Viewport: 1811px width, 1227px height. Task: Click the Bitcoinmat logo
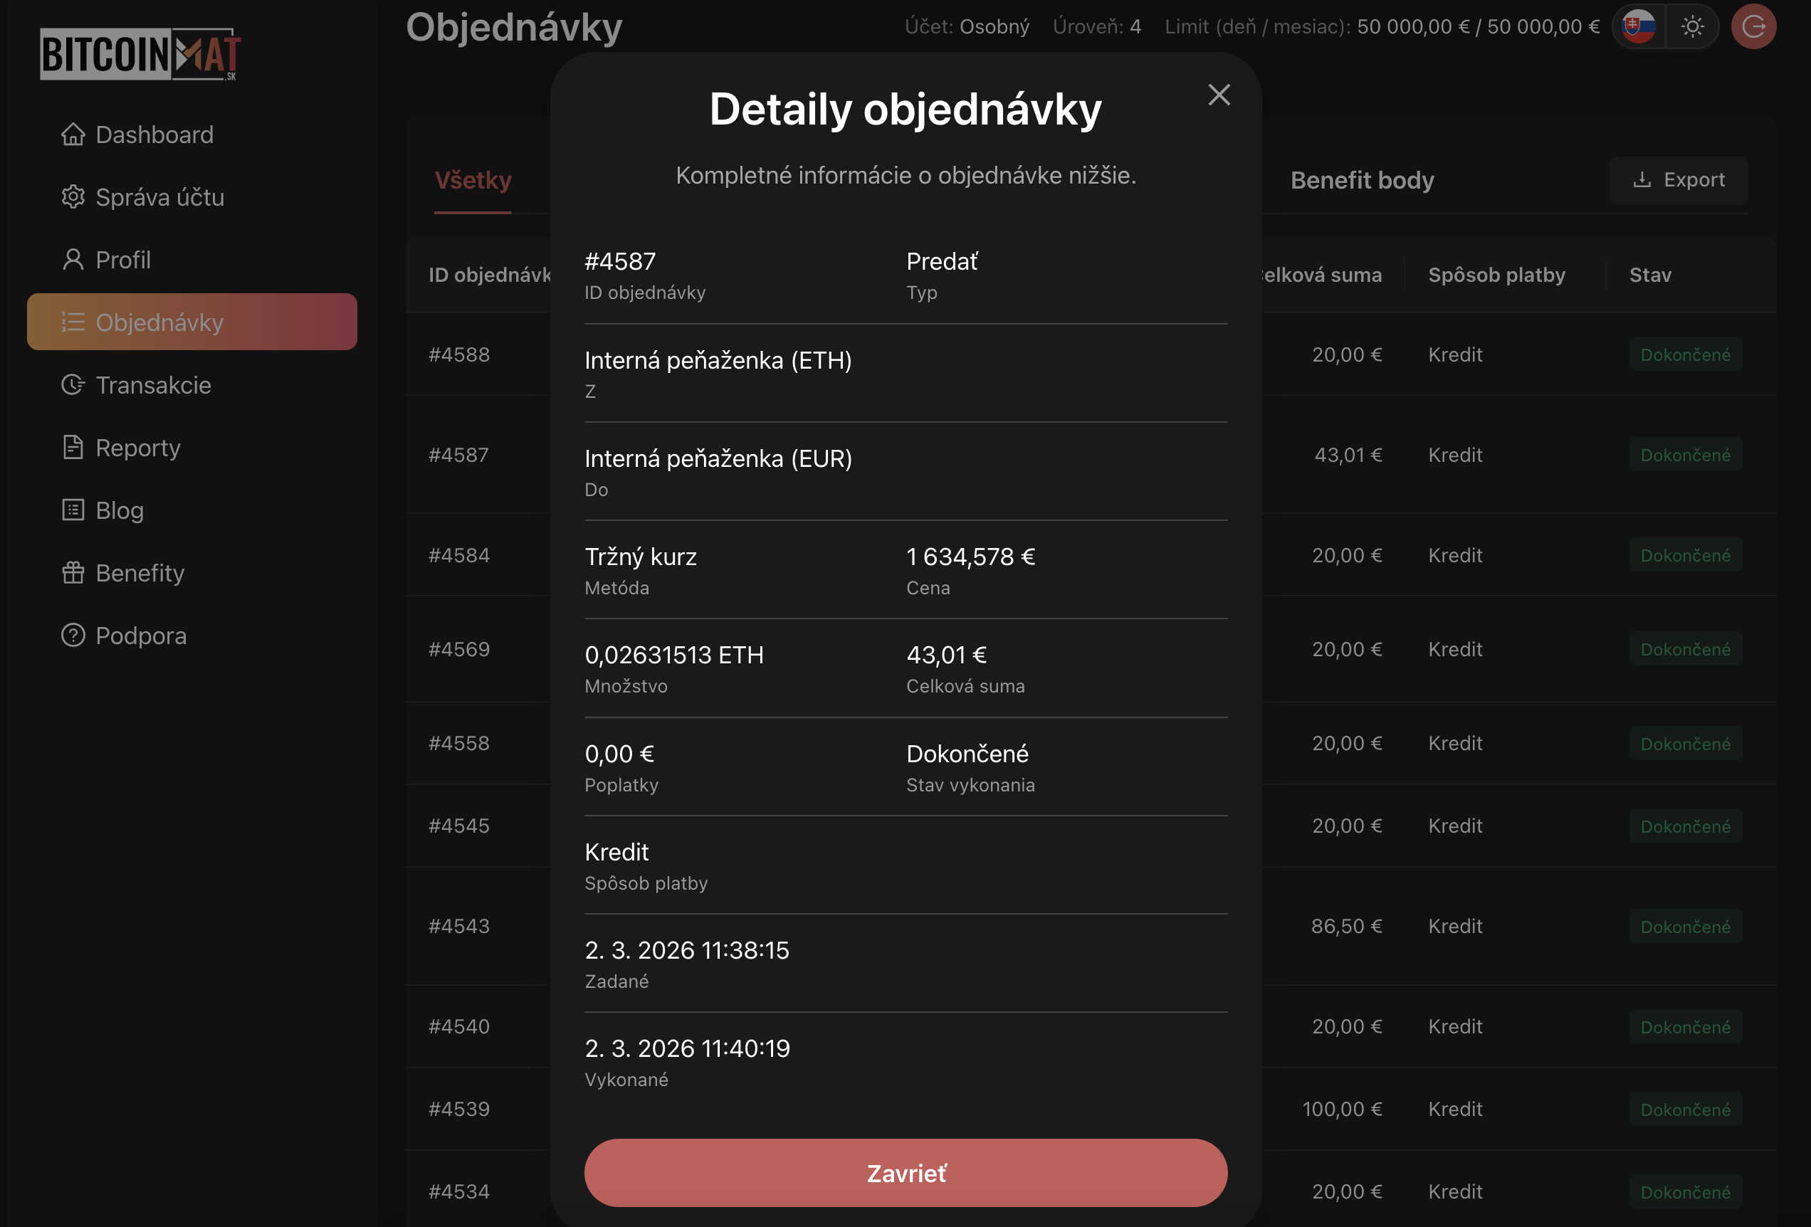point(140,55)
